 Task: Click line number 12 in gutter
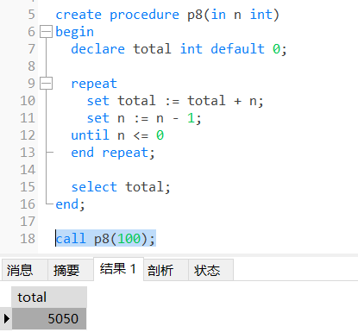click(28, 135)
